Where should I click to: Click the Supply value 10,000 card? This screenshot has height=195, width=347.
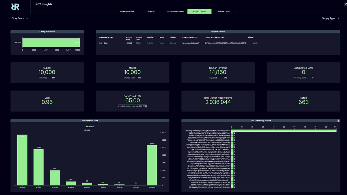(x=47, y=72)
